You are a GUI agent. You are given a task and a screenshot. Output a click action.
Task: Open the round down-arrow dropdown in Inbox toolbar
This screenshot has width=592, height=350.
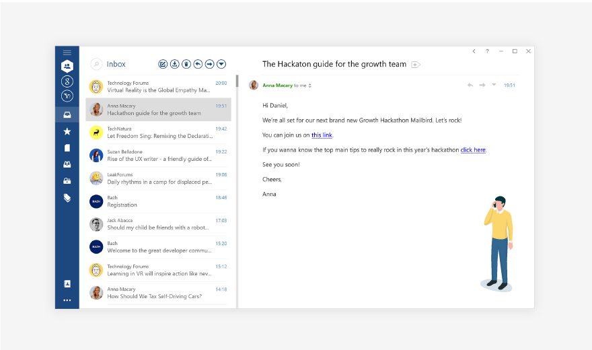[x=221, y=64]
